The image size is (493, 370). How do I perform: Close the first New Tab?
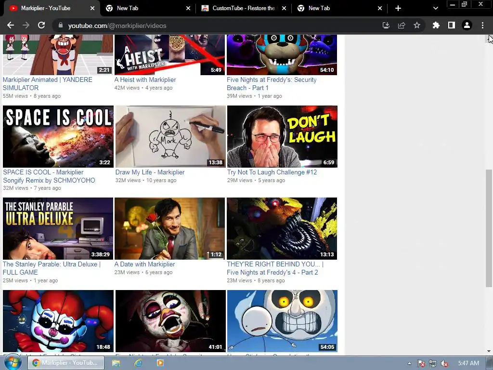[188, 8]
